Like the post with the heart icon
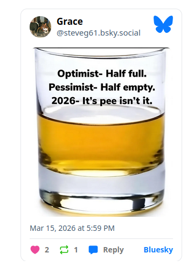Image resolution: width=194 pixels, height=267 pixels. 35,250
